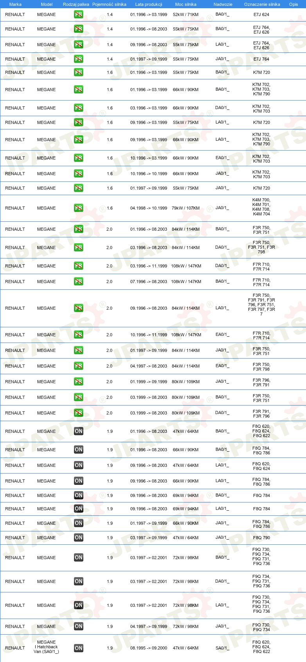
Task: Select the production years 08.1995 -> 09.2000
Action: point(149,648)
